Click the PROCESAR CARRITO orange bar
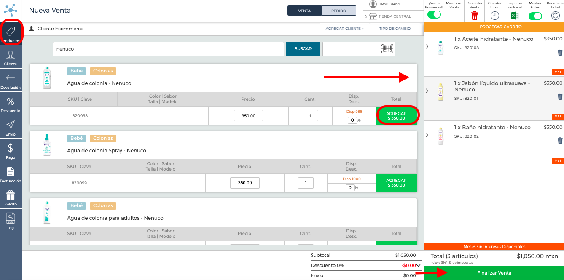 (494, 27)
